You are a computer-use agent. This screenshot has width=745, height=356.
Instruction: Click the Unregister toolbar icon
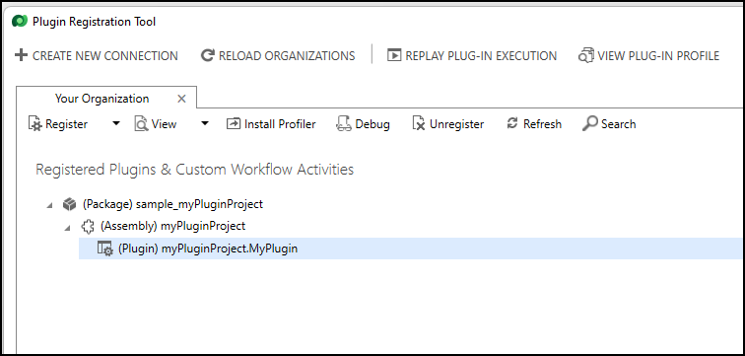[419, 124]
